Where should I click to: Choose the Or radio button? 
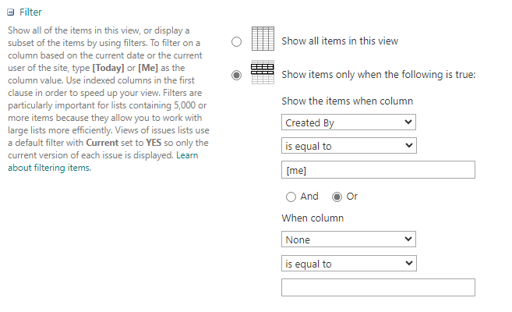point(337,197)
